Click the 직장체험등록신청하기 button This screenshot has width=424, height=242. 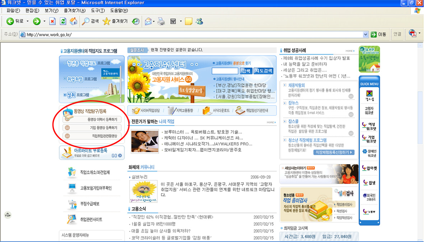pos(334,153)
